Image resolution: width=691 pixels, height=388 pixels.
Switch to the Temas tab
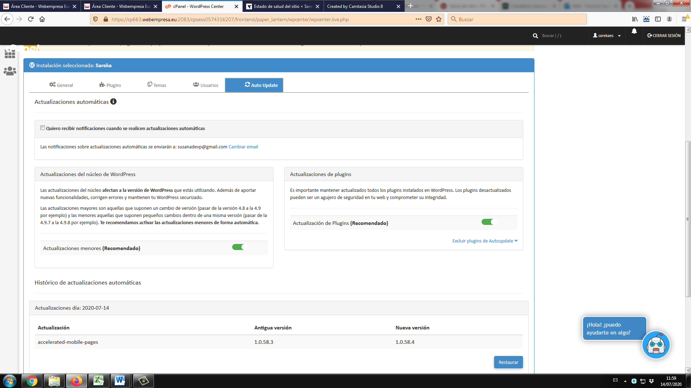(157, 85)
